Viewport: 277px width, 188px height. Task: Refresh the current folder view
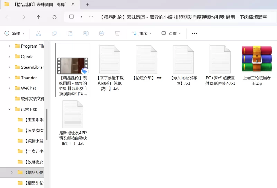(x=54, y=17)
